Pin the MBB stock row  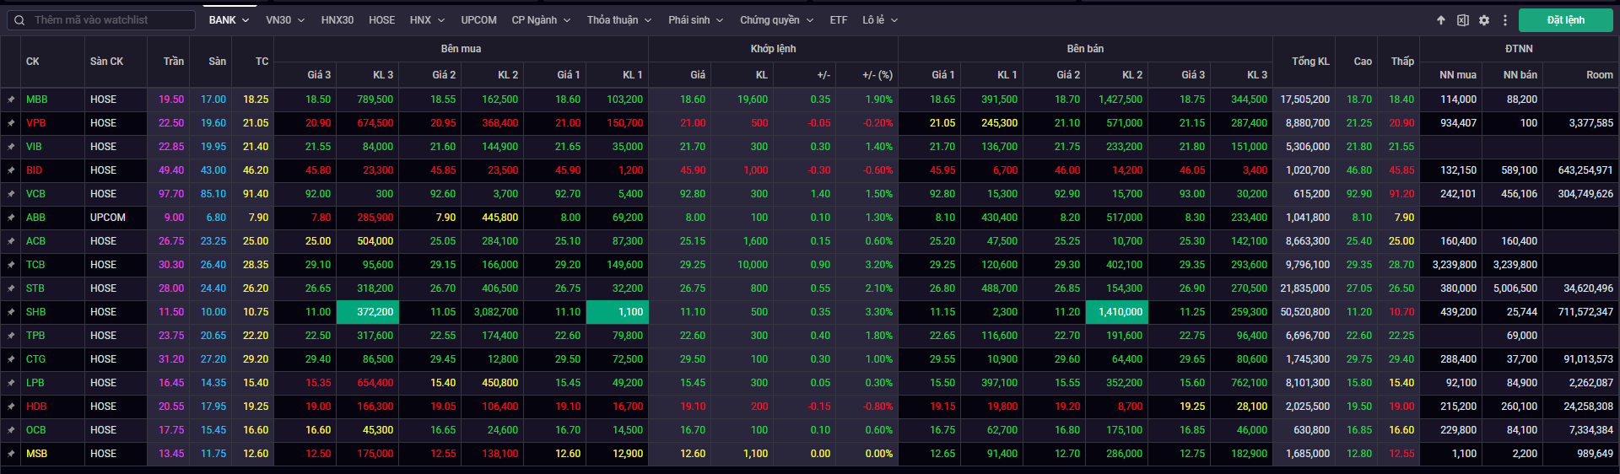pos(11,100)
